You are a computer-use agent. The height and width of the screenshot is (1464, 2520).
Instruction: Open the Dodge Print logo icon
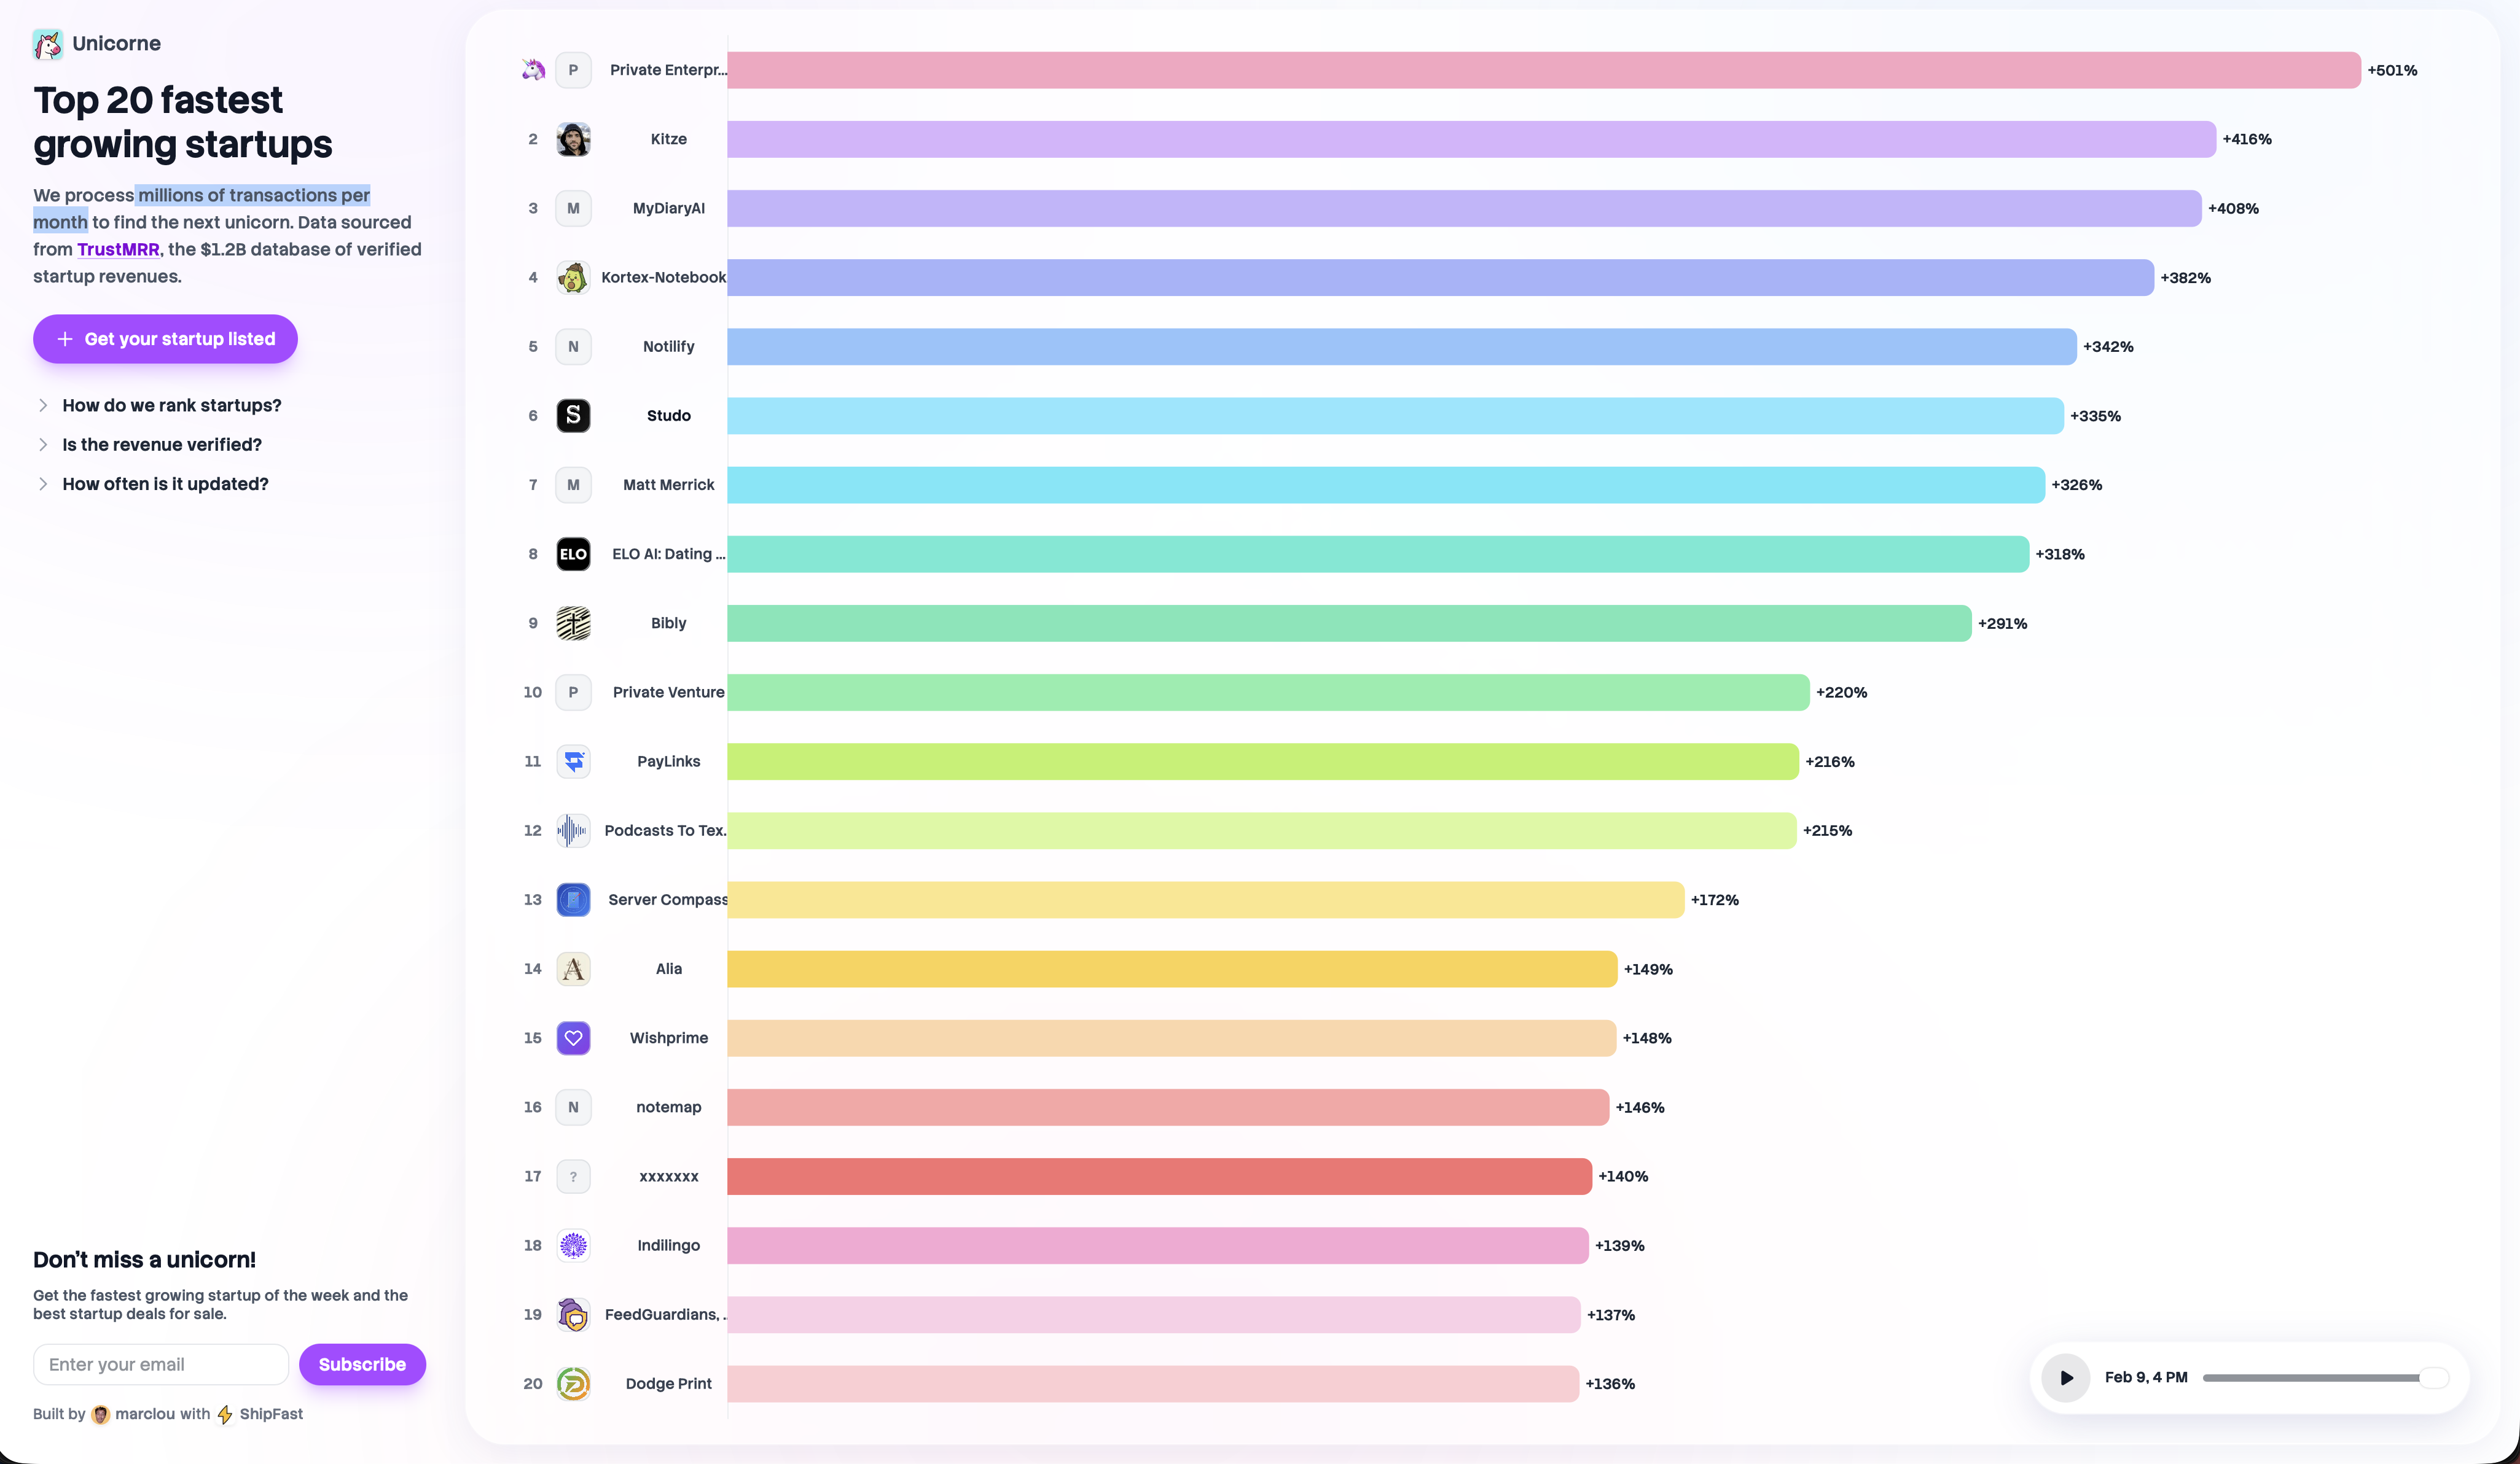573,1384
